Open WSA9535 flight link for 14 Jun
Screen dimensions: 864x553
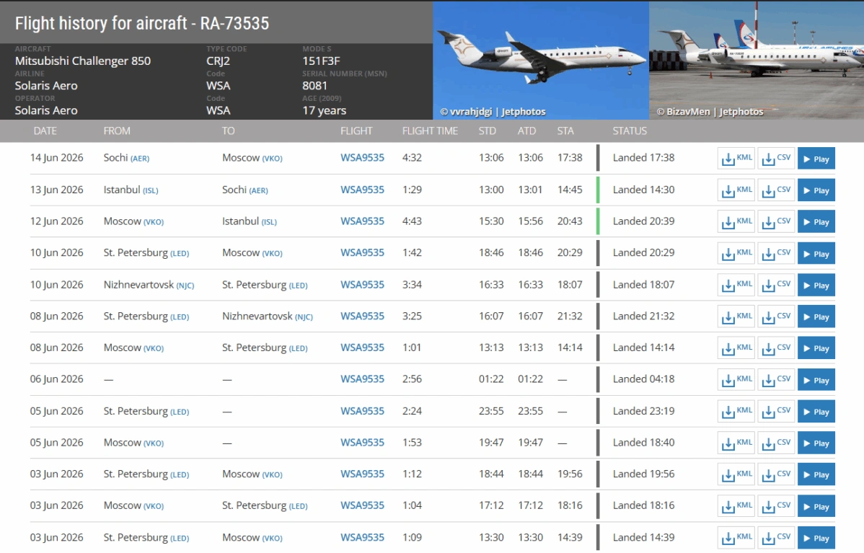pos(362,158)
